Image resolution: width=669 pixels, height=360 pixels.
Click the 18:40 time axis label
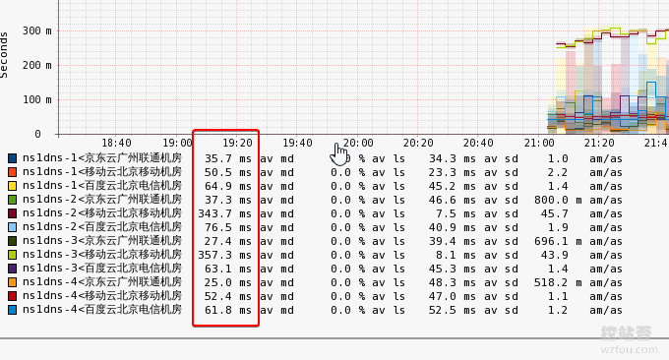[x=116, y=143]
